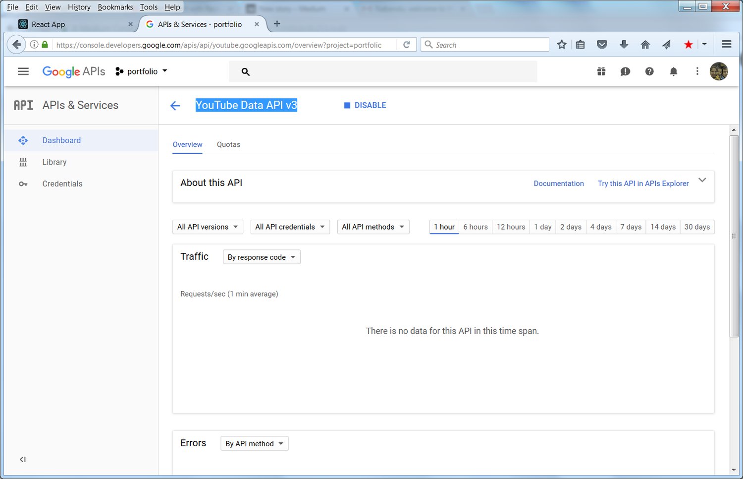Open the All API versions dropdown

pos(208,227)
